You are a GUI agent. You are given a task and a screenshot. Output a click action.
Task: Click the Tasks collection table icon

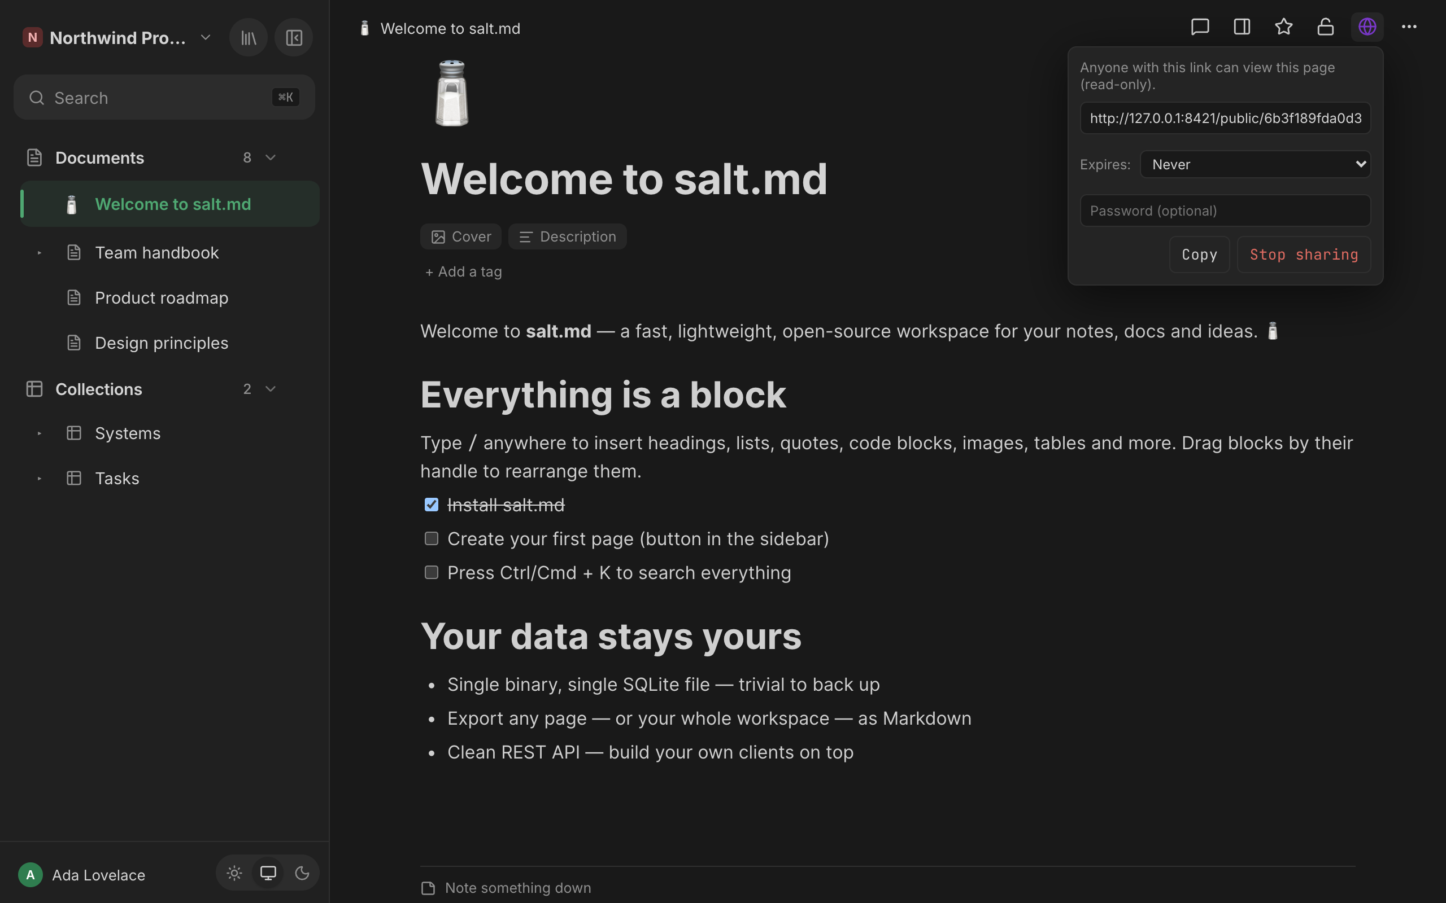tap(74, 479)
